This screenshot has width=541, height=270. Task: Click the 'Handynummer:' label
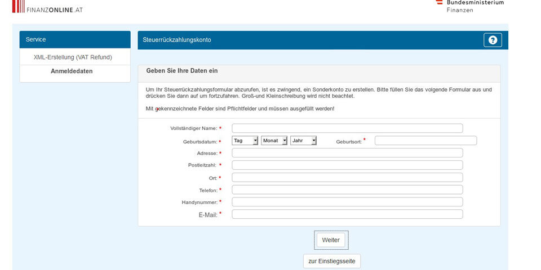coord(199,202)
